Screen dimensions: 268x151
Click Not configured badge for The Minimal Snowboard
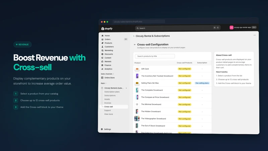pyautogui.click(x=185, y=104)
